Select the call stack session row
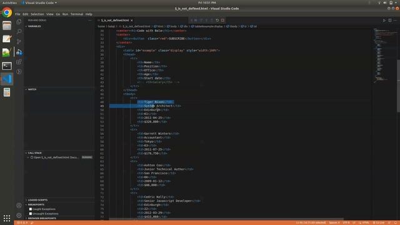 (59, 157)
